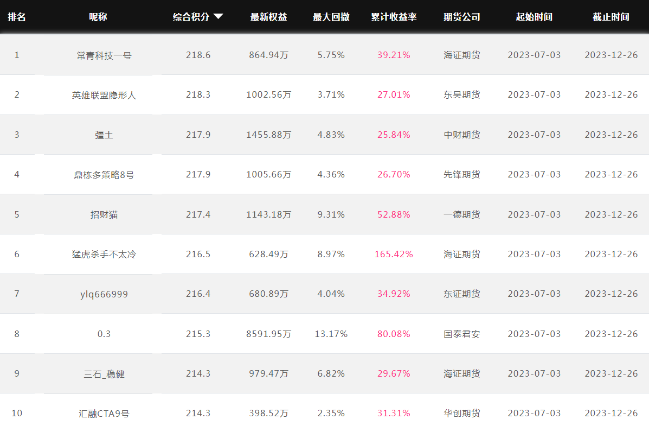Click futures company 国泰君安
Image resolution: width=649 pixels, height=432 pixels.
pyautogui.click(x=462, y=334)
